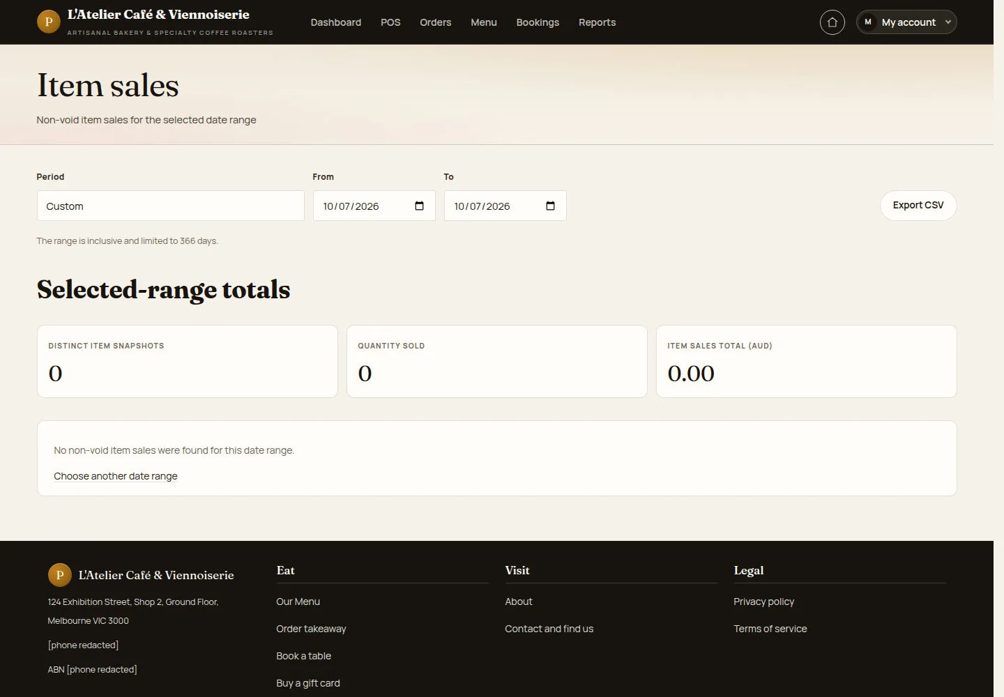1004x697 pixels.
Task: Export item sales as CSV
Action: (918, 206)
